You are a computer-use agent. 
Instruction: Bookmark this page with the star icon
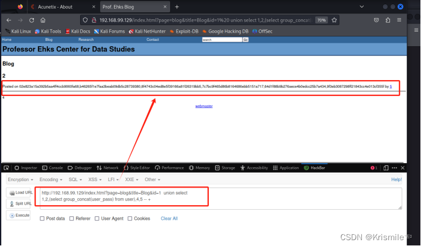pos(334,20)
